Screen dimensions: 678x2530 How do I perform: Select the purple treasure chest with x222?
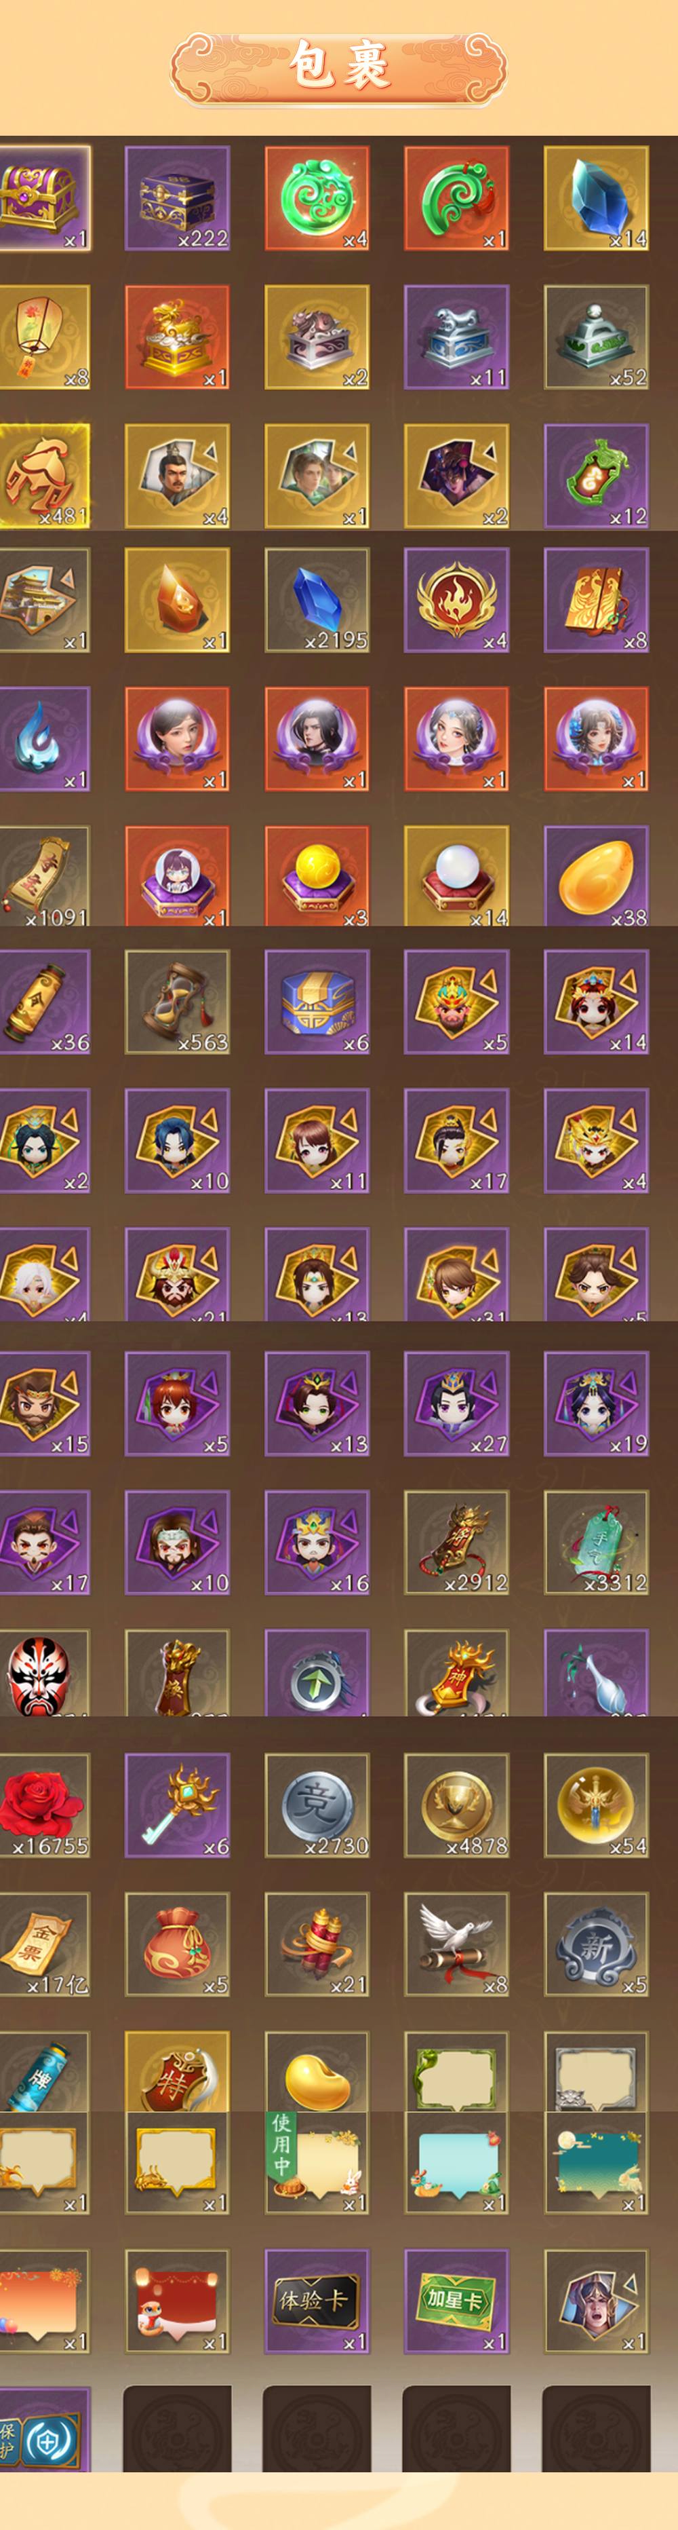point(176,198)
